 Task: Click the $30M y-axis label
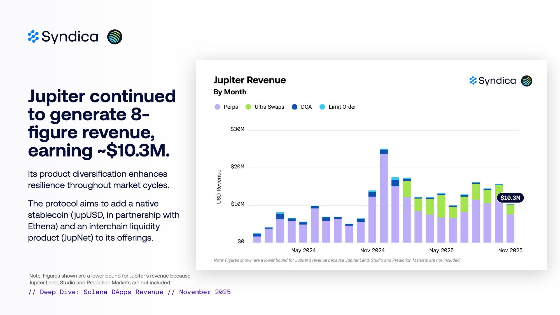237,129
